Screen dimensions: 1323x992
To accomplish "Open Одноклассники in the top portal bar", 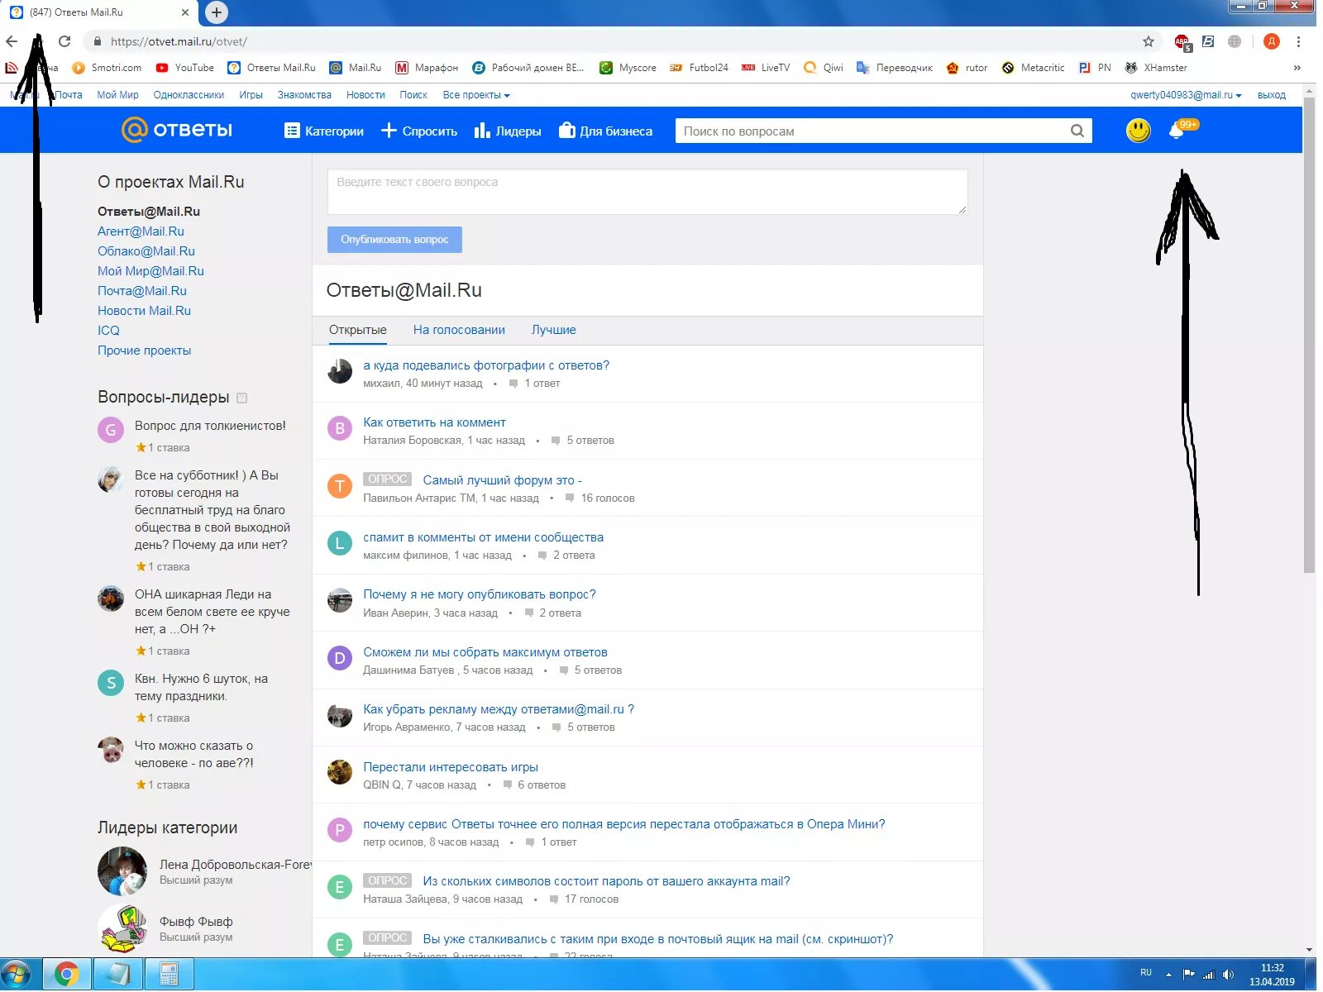I will click(189, 95).
